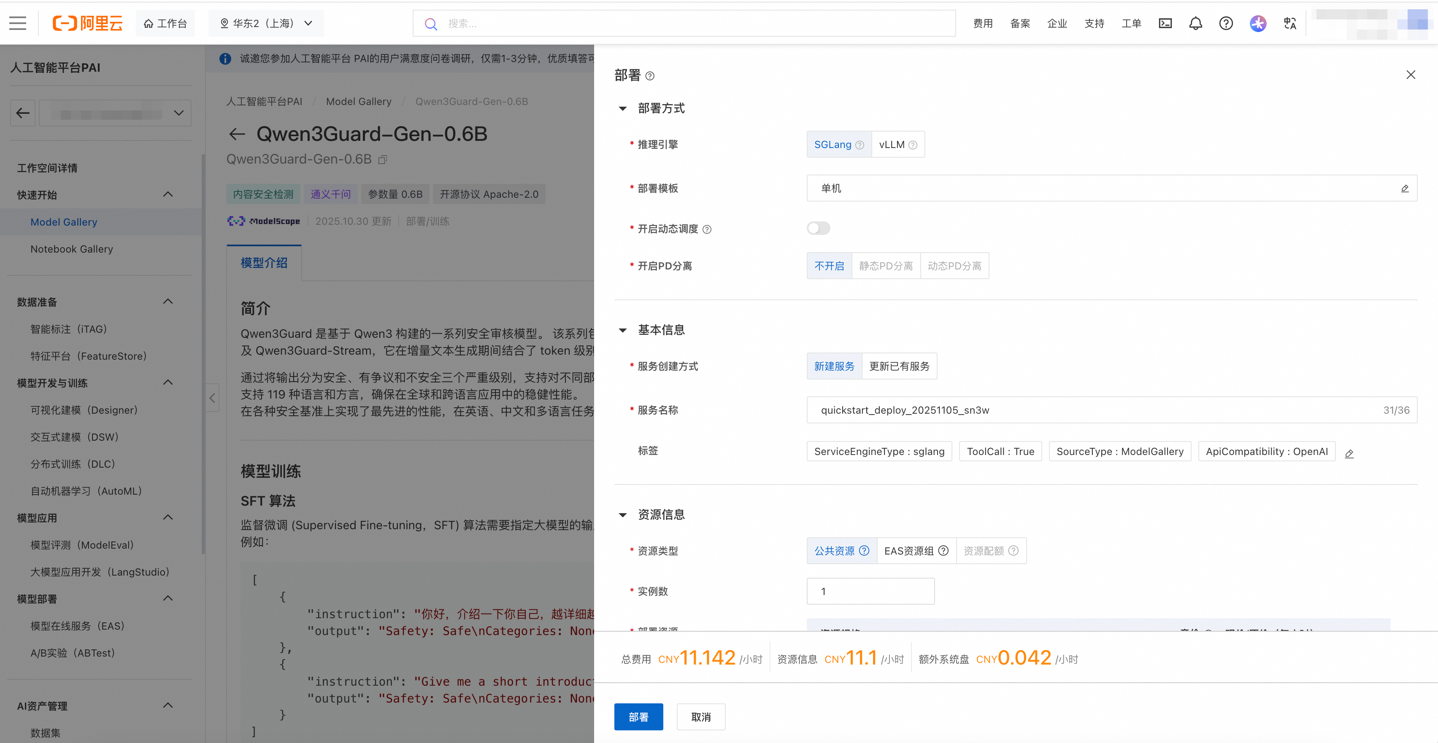Select EAS资源组 resource type
The width and height of the screenshot is (1438, 743).
(x=916, y=551)
